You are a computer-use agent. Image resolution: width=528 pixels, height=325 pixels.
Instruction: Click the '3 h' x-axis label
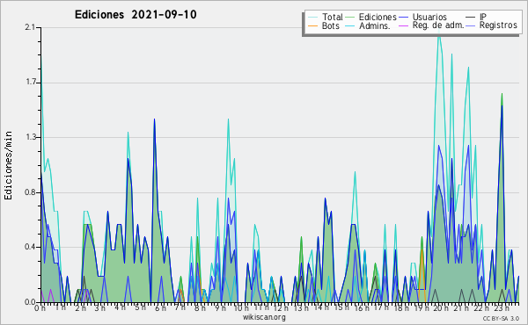(x=100, y=307)
